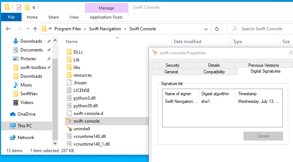The image size is (293, 162).
Task: Switch to General tab in Properties
Action: click(171, 72)
